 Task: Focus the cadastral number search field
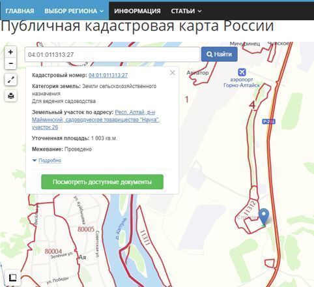[x=112, y=54]
